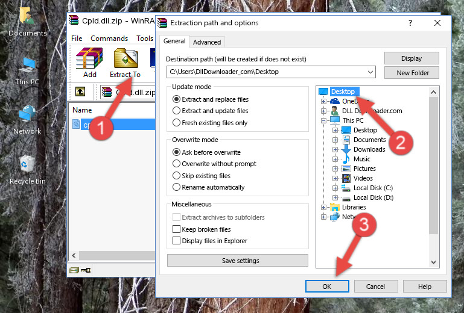464x313 pixels.
Task: Click WinRAR file list scroll left arrow
Action: 74,255
